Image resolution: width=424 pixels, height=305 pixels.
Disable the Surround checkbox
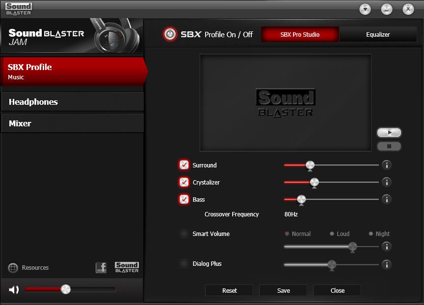(x=184, y=165)
